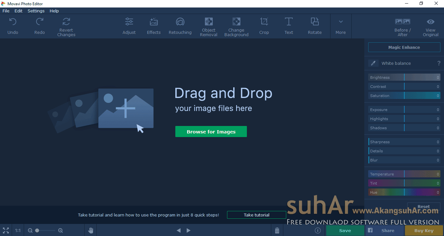Select the hand pan tool
This screenshot has width=444, height=236.
91,230
